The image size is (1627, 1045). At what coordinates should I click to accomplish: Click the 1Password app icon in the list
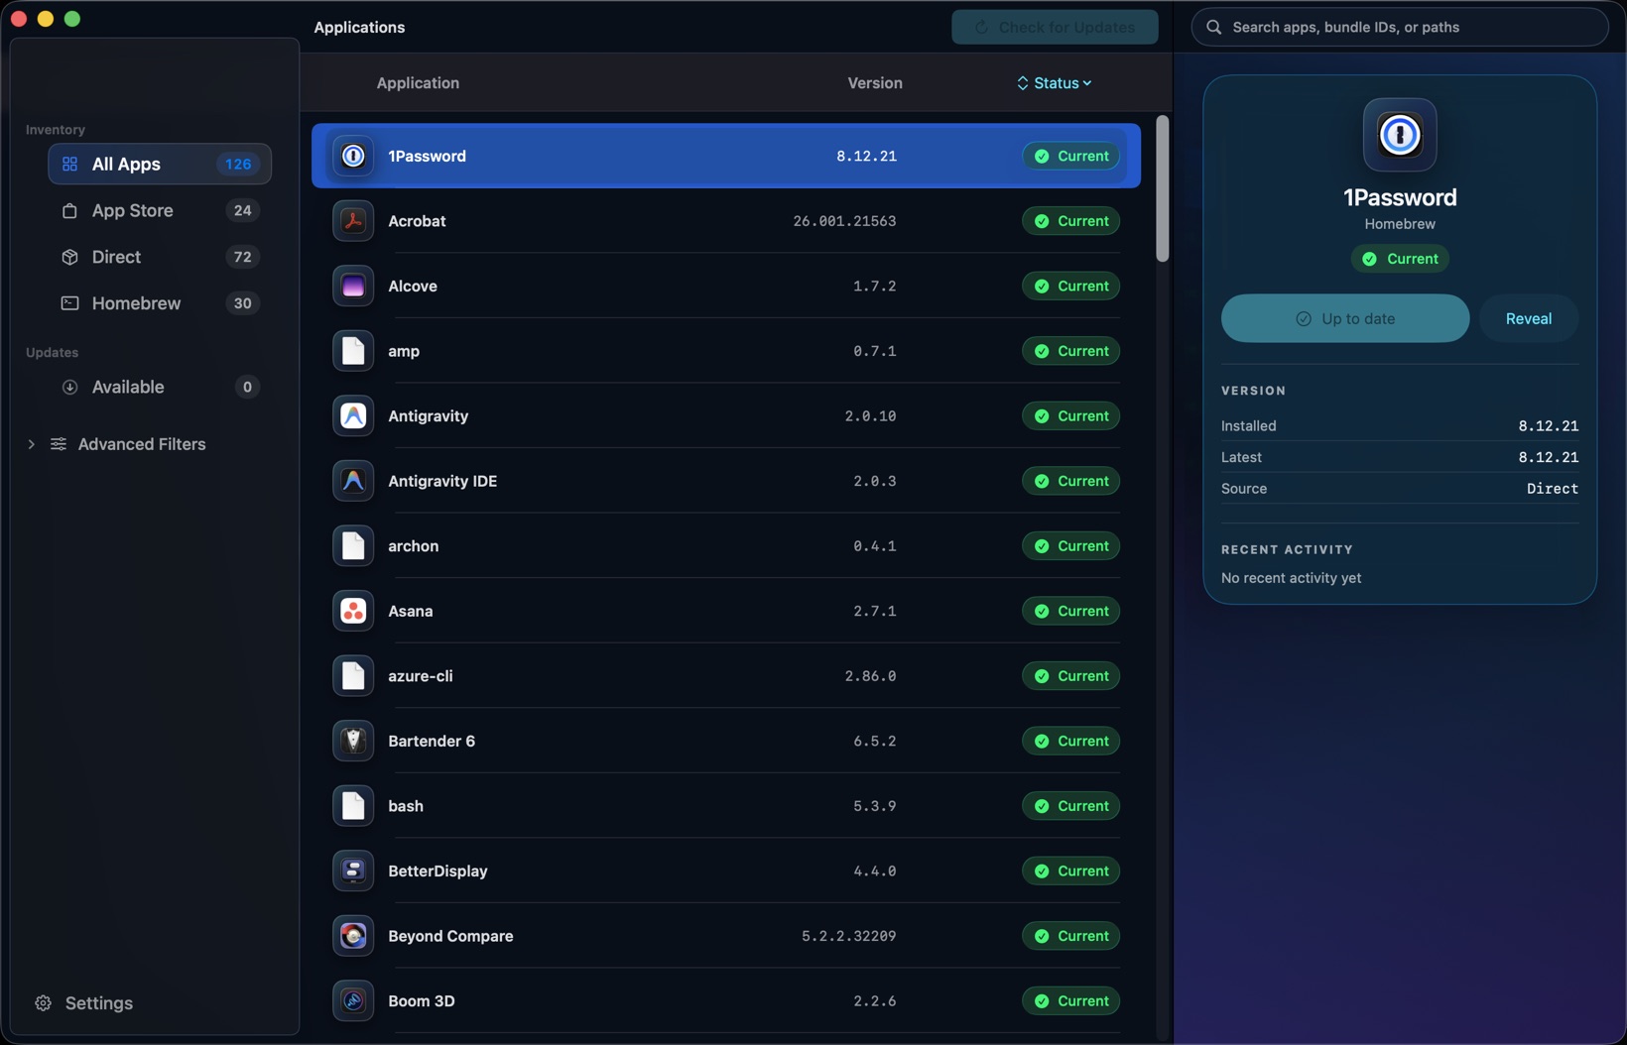pos(353,156)
